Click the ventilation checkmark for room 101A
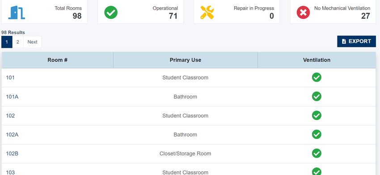The height and width of the screenshot is (175, 380). click(317, 96)
